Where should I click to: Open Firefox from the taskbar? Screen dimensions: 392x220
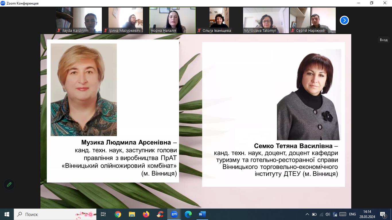point(146,214)
